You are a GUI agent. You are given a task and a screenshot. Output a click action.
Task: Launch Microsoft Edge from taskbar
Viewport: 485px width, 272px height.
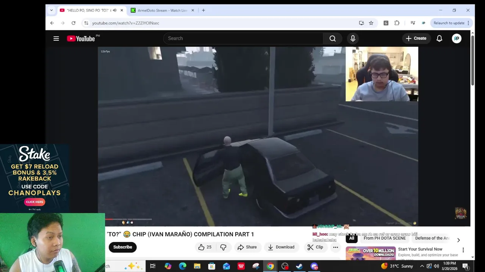[183, 266]
